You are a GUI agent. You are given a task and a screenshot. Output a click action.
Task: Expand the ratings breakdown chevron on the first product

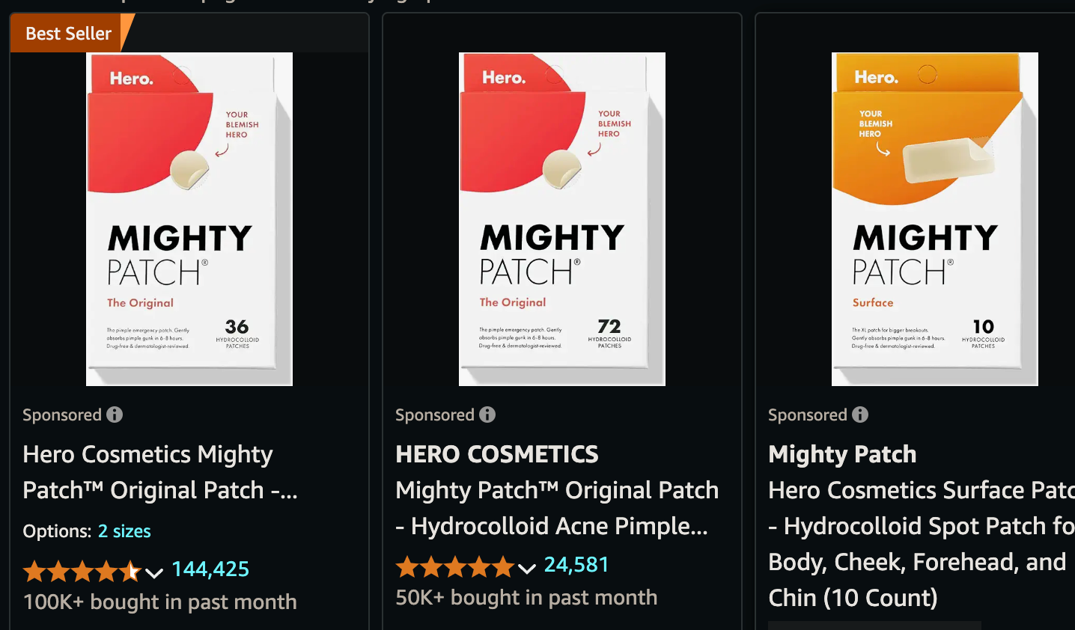(155, 573)
